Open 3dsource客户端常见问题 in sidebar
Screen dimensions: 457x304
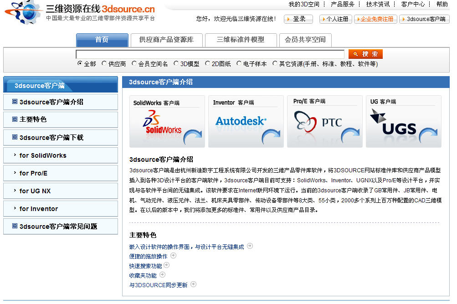61,227
